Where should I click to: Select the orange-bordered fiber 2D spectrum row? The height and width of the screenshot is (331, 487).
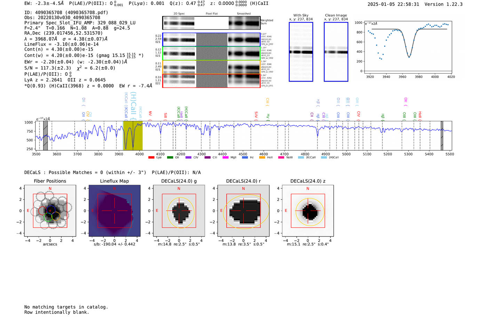tap(211, 67)
